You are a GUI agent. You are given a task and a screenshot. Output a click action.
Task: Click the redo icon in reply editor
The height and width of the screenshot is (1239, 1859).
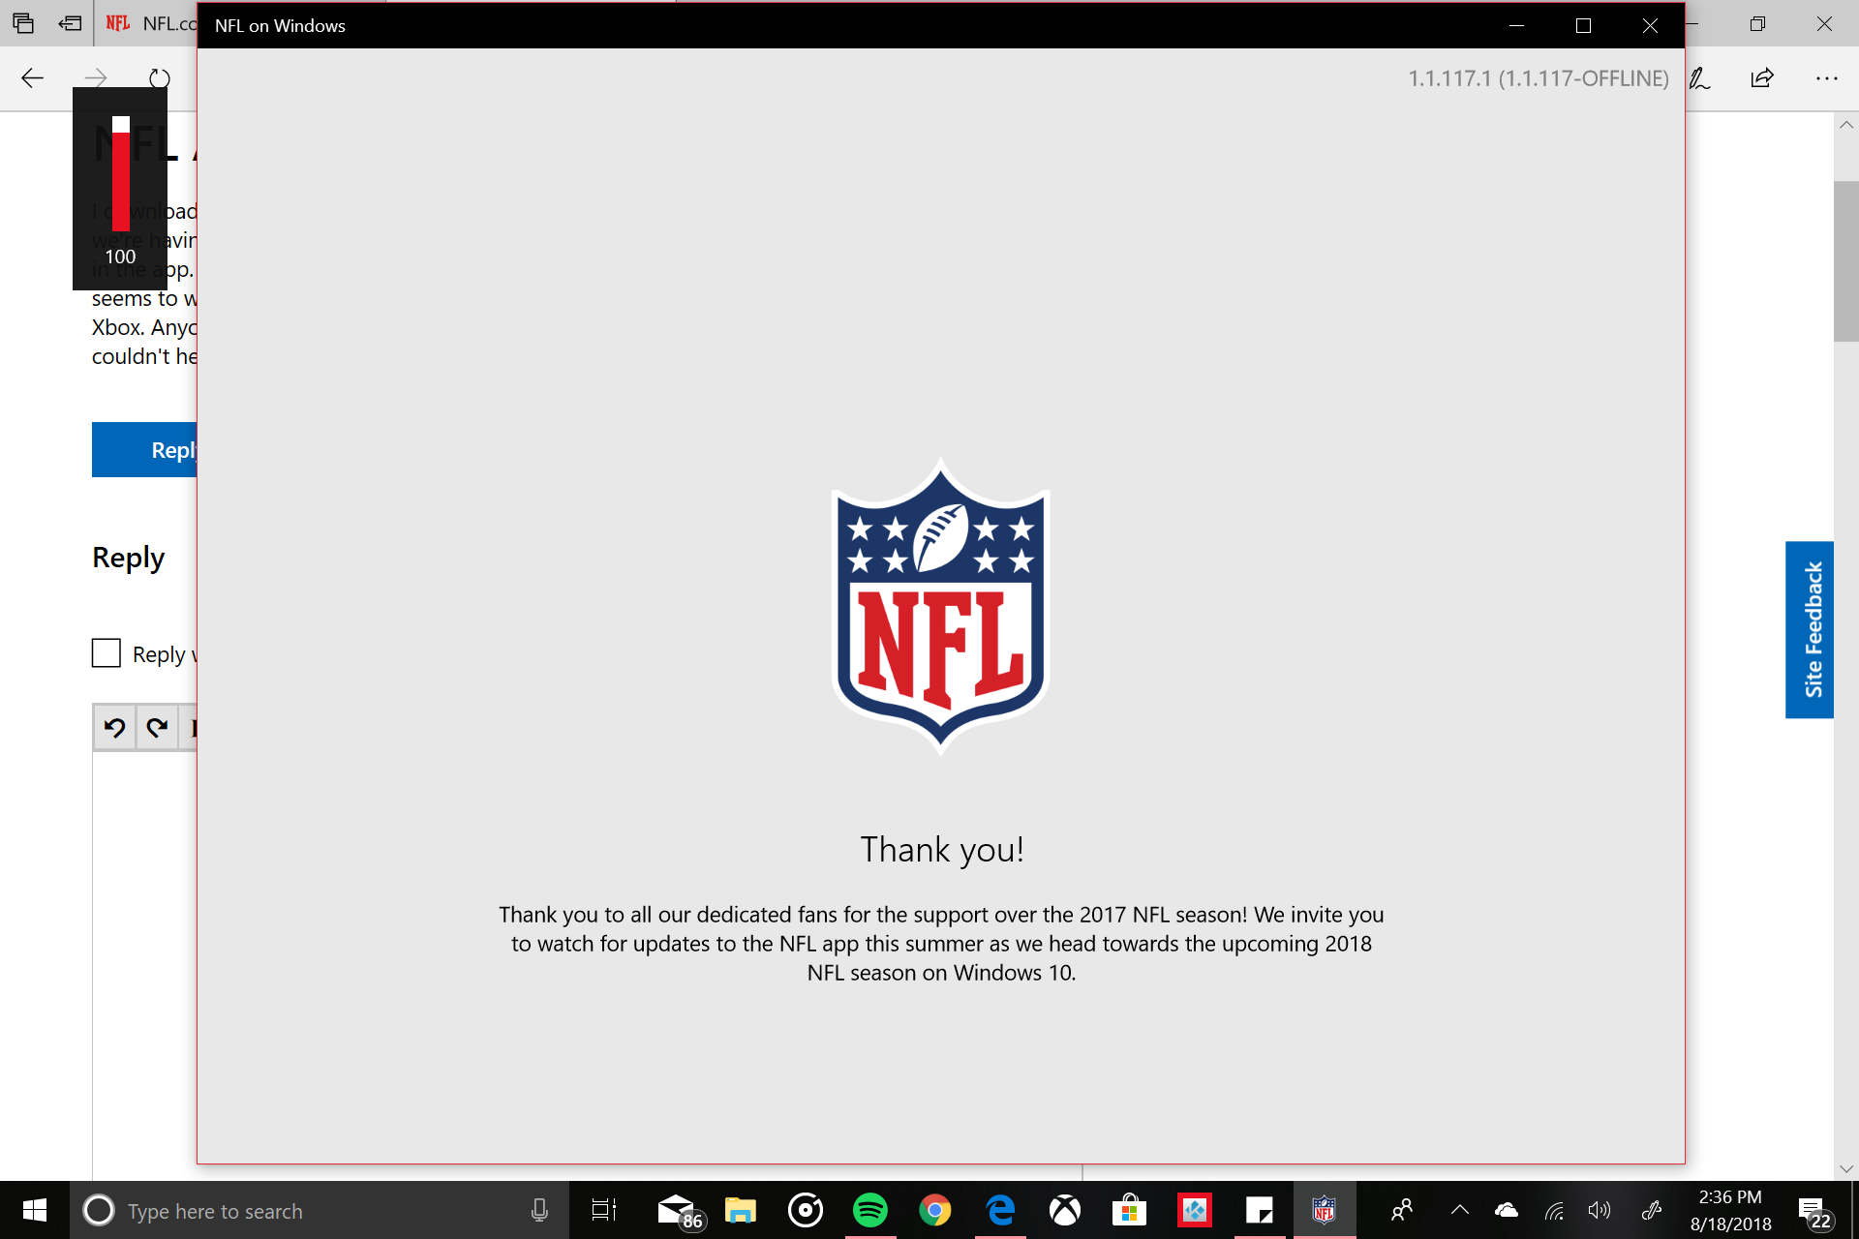[x=158, y=728]
